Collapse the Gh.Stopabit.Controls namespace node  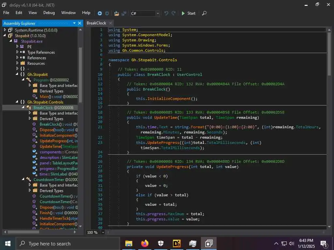(17, 102)
